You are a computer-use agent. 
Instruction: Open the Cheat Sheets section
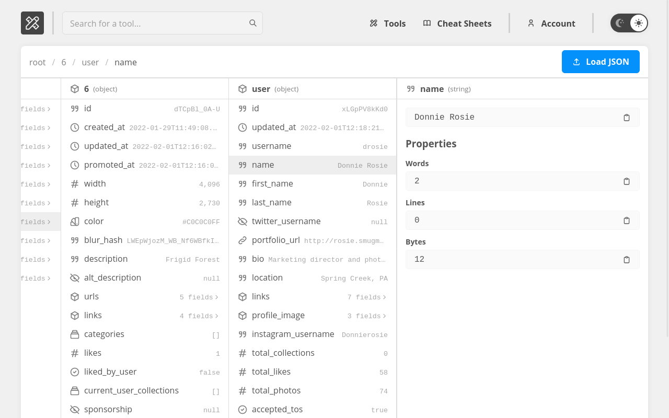point(457,24)
